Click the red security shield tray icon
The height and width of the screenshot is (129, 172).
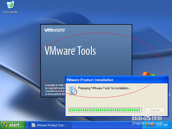[152, 125]
